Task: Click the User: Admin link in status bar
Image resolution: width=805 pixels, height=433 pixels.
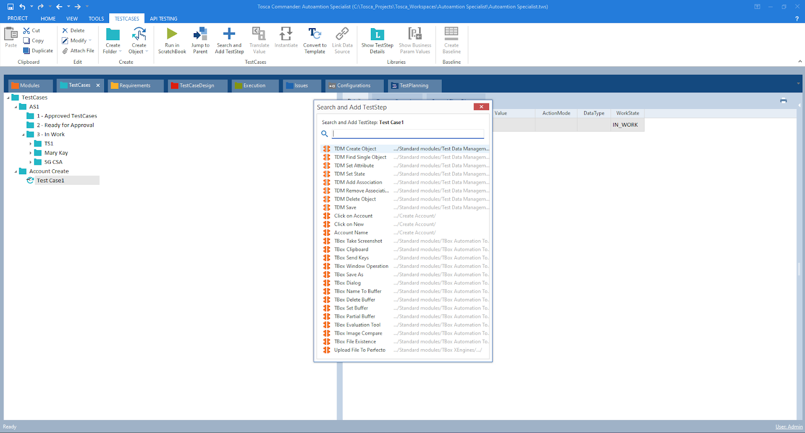Action: 789,426
